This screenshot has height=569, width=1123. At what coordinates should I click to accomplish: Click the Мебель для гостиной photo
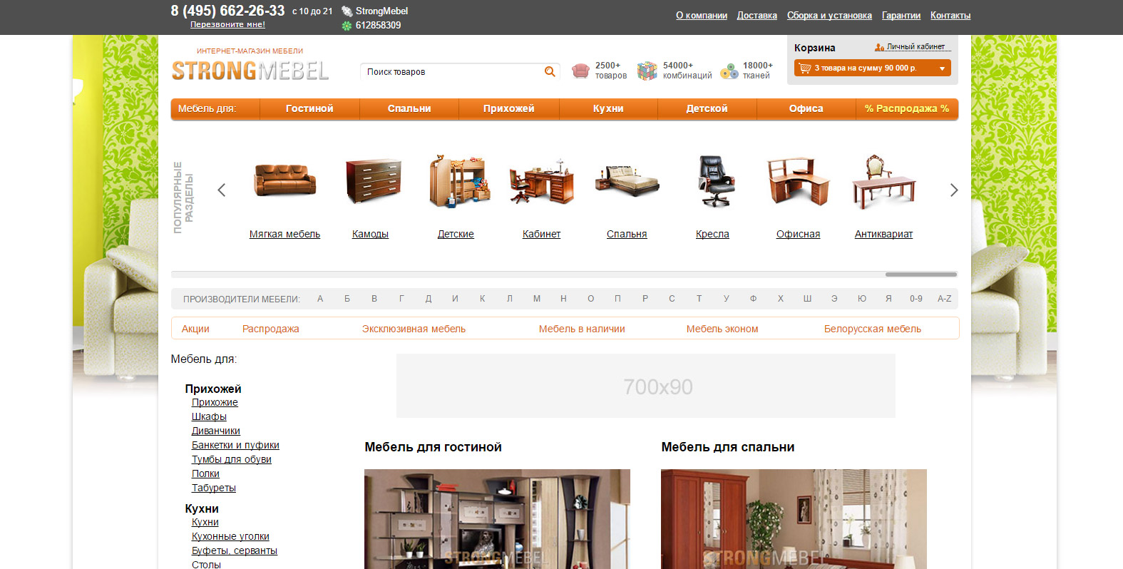point(497,518)
